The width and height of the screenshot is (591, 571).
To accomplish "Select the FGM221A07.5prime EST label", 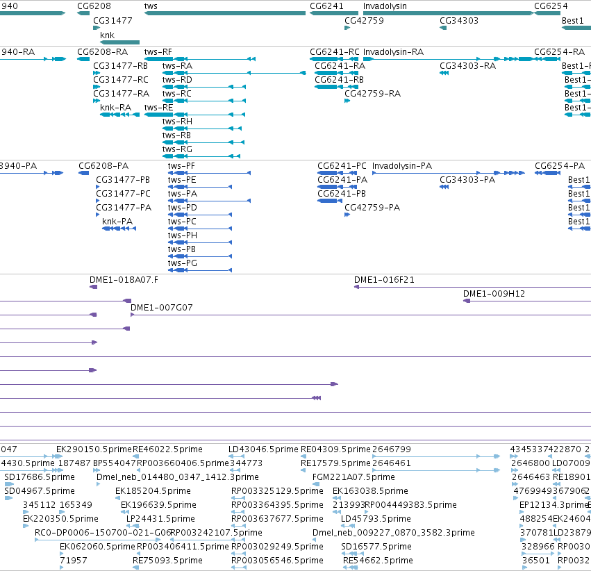I will (x=353, y=477).
